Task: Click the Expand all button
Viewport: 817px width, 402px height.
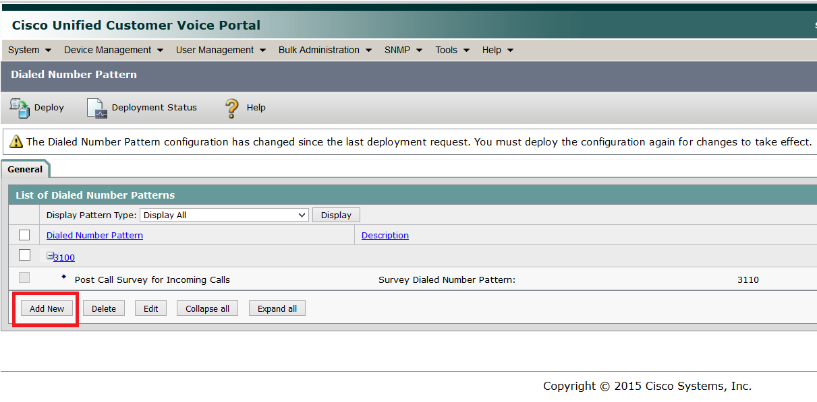Action: [x=277, y=308]
